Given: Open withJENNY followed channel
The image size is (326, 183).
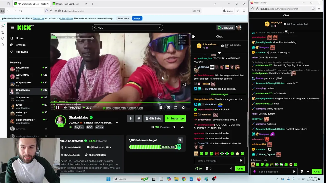Looking at the screenshot, I should click(29, 76).
